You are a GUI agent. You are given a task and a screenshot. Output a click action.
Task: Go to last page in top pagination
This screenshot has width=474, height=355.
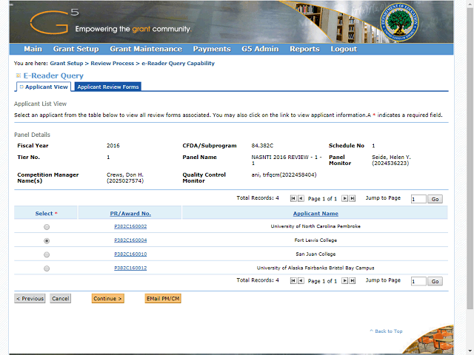coord(353,198)
